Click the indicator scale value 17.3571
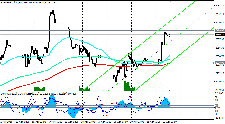 coord(220,93)
